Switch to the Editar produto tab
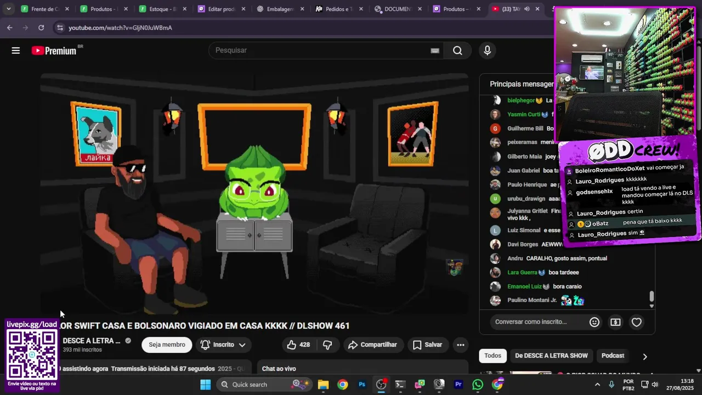The width and height of the screenshot is (702, 395). (222, 9)
